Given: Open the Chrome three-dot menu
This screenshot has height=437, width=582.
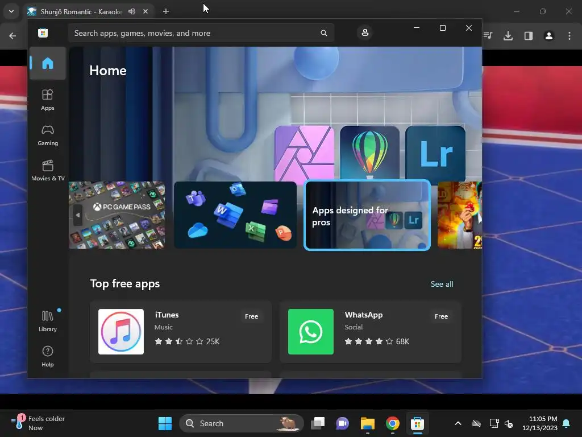Looking at the screenshot, I should (x=569, y=36).
